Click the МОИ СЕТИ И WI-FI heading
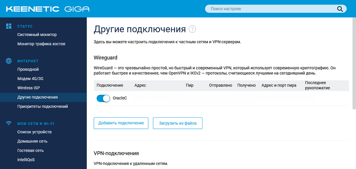Viewport: 356px width, 169px height. [x=36, y=124]
